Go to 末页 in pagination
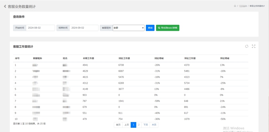Screen dimensions: 269x132 click(x=154, y=125)
